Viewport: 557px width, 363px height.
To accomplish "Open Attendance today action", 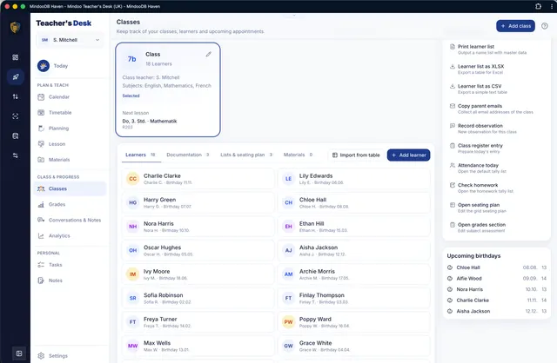I will pyautogui.click(x=496, y=168).
